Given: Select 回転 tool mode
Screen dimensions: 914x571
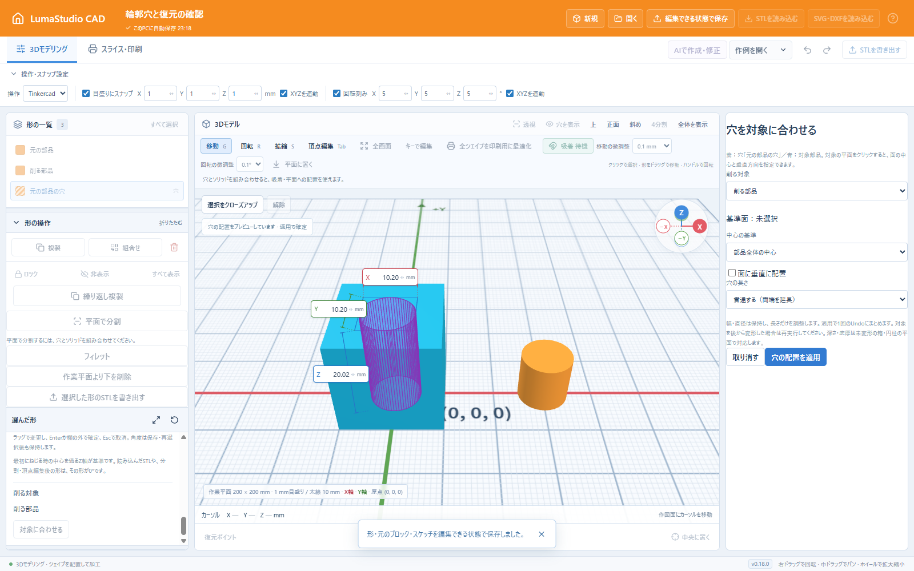Looking at the screenshot, I should [x=250, y=146].
